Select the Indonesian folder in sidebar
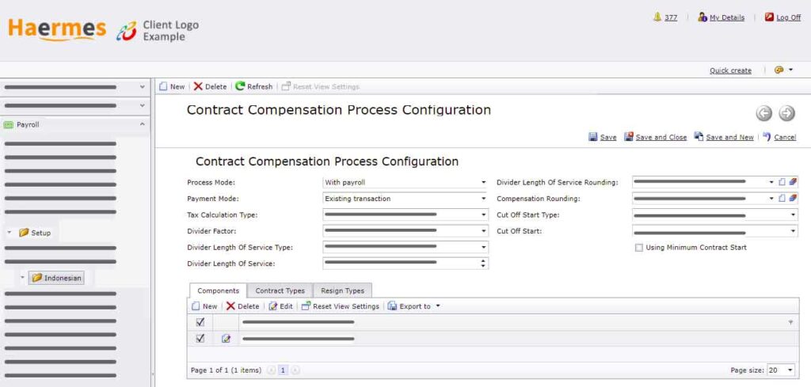Screen dimensions: 811x387 point(56,278)
